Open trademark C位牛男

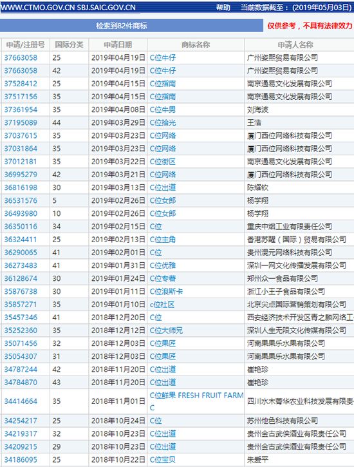[x=163, y=110]
